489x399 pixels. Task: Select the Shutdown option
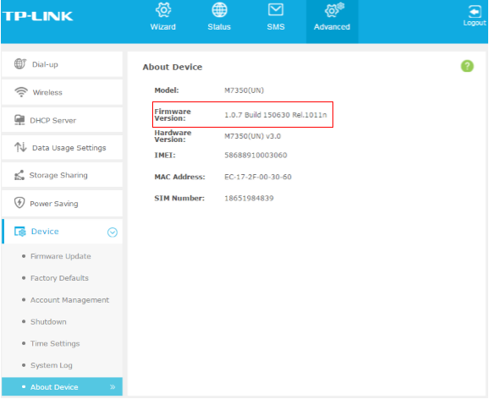(x=48, y=322)
